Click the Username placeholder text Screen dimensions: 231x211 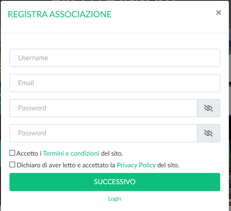tap(33, 58)
